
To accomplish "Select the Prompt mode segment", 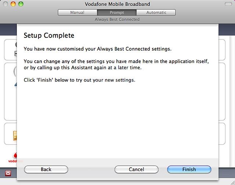I will 117,13.
